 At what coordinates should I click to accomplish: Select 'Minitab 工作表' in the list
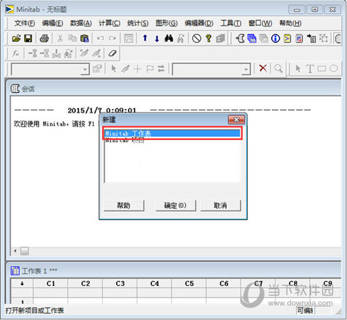172,133
